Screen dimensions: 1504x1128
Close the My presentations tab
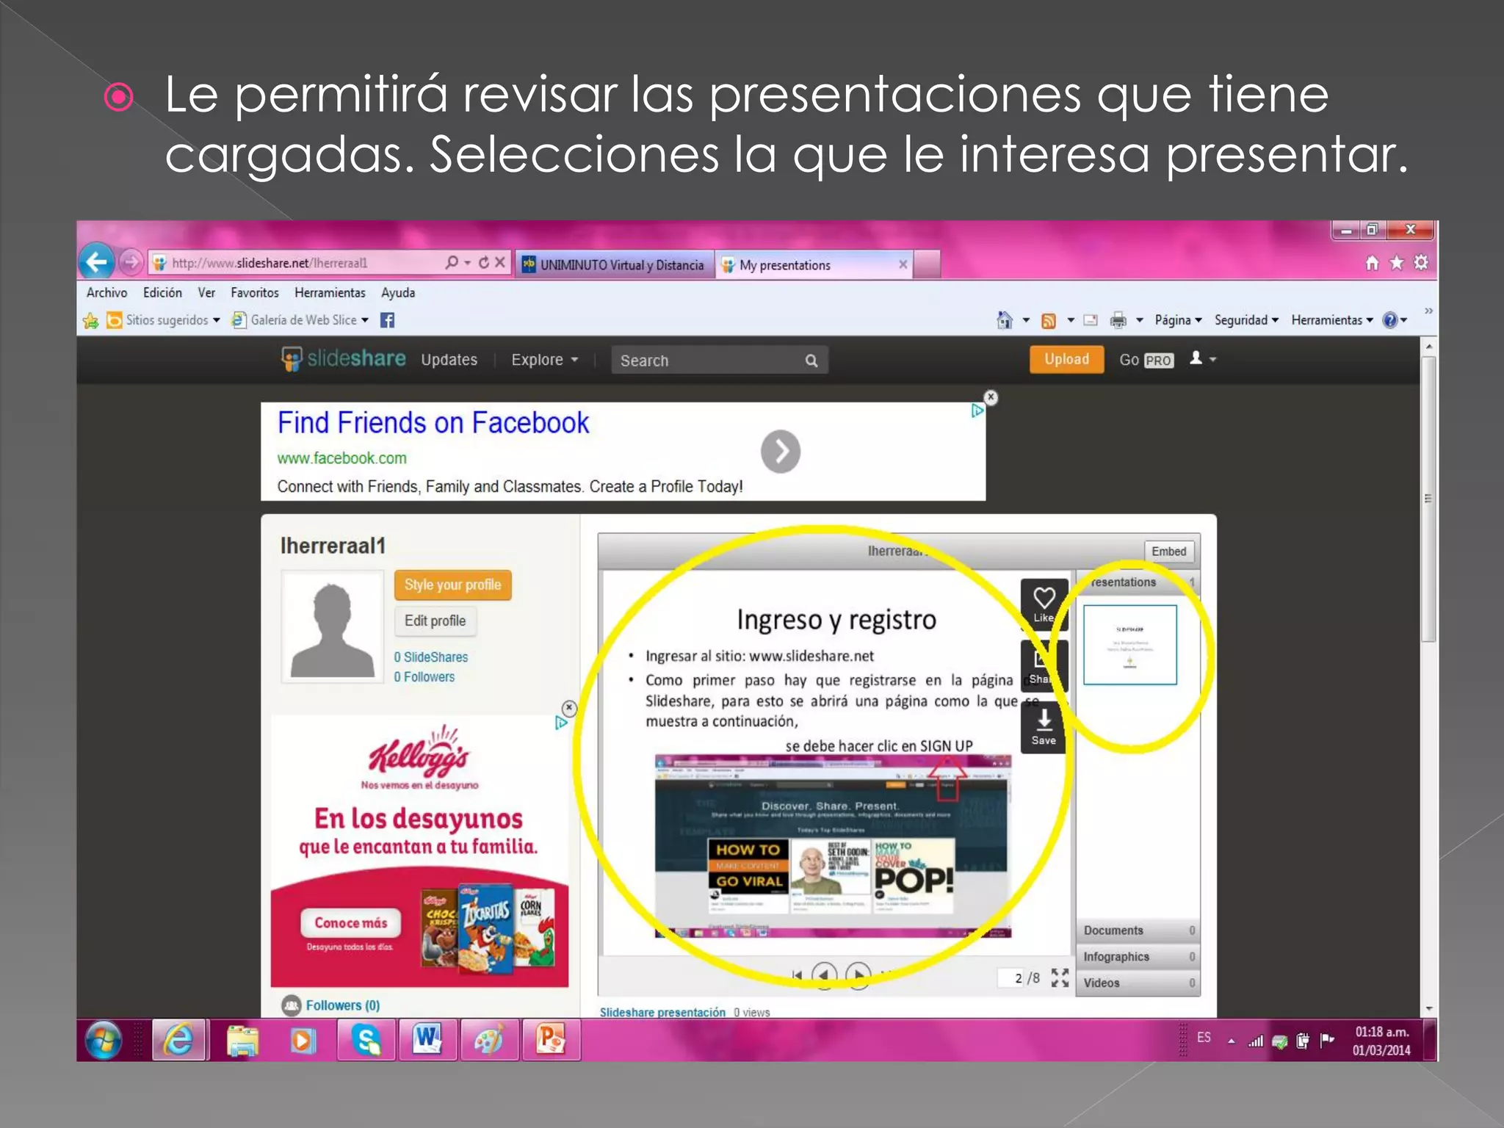(x=903, y=264)
